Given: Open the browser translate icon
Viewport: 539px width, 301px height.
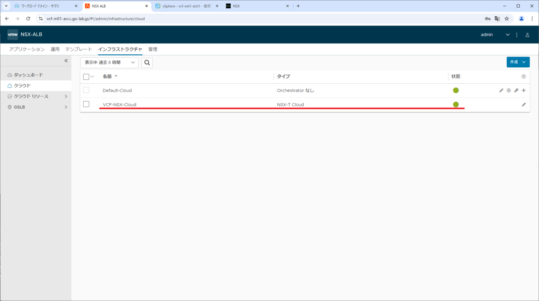Looking at the screenshot, I should 497,19.
